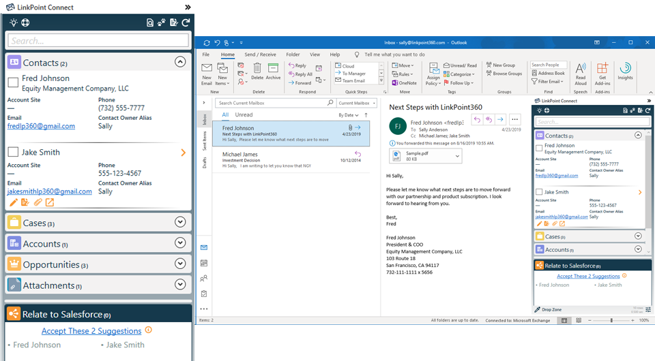Viewport: 655px width, 361px height.
Task: Expand Cases section in Outlook LinkPoint pane
Action: click(x=638, y=236)
